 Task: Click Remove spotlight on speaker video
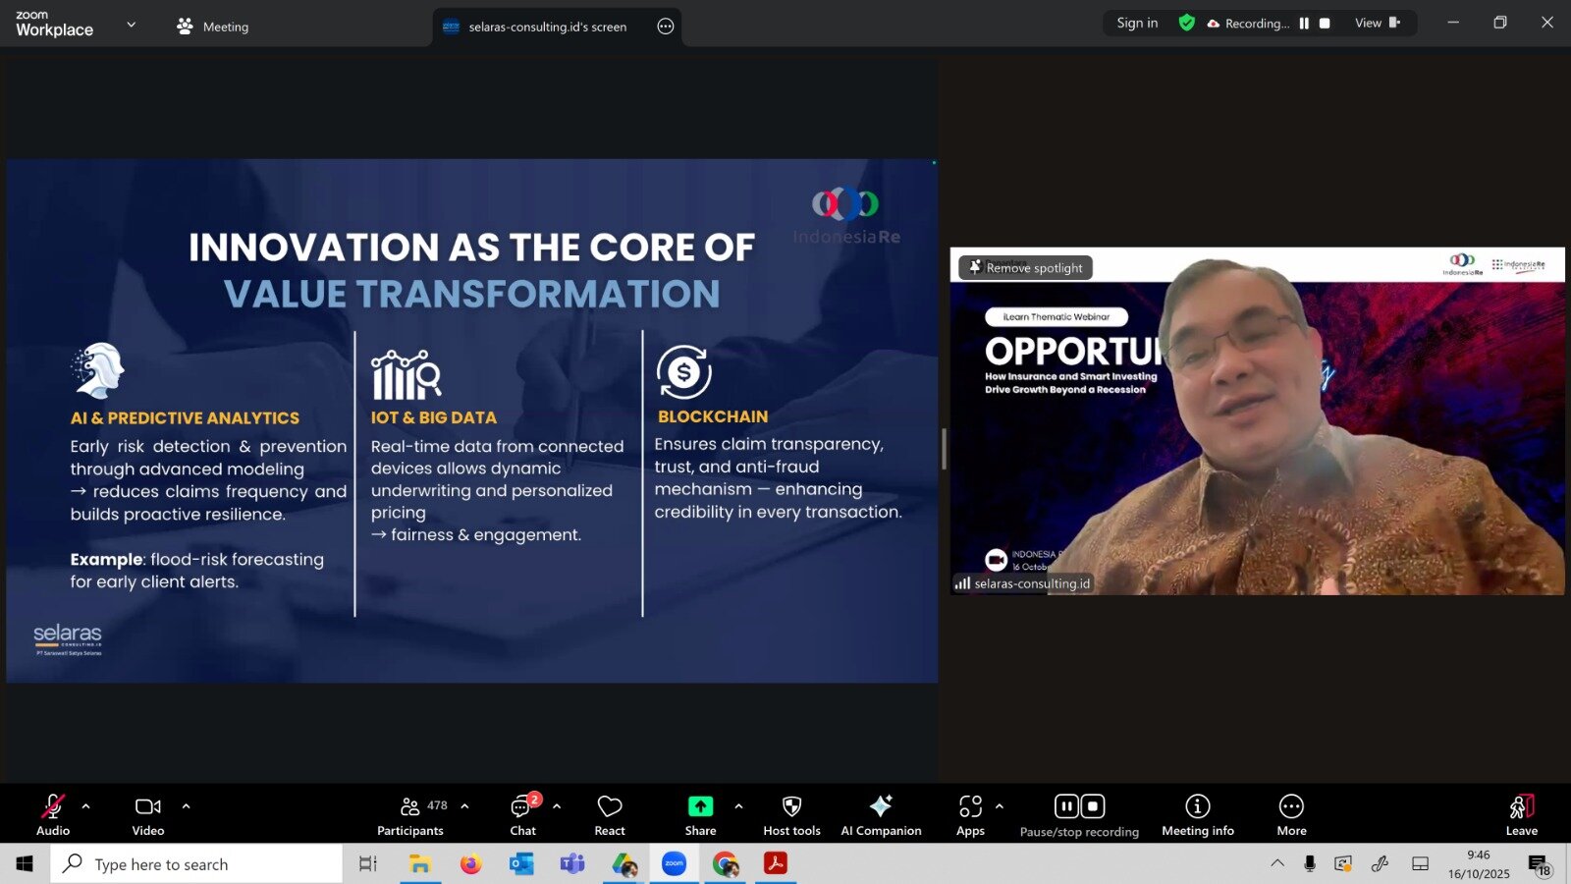click(x=1026, y=267)
